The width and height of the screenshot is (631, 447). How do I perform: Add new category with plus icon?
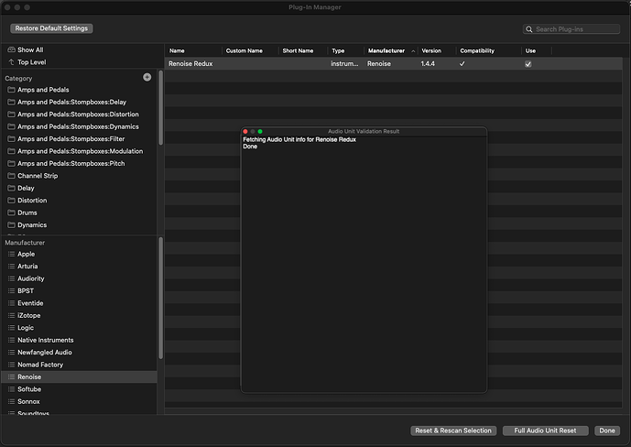tap(147, 78)
